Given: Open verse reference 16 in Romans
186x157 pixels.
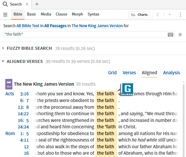Looking at the screenshot, I should pyautogui.click(x=26, y=153).
